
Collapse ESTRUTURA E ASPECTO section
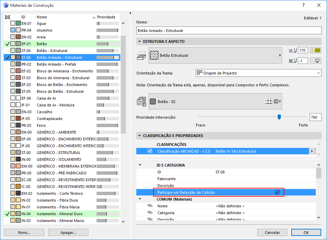coord(139,41)
